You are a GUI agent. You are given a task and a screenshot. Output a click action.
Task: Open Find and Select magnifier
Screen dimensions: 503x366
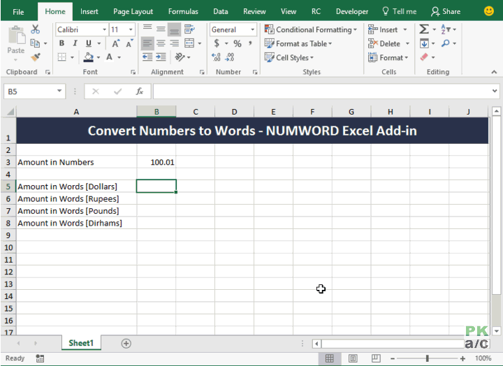[446, 43]
